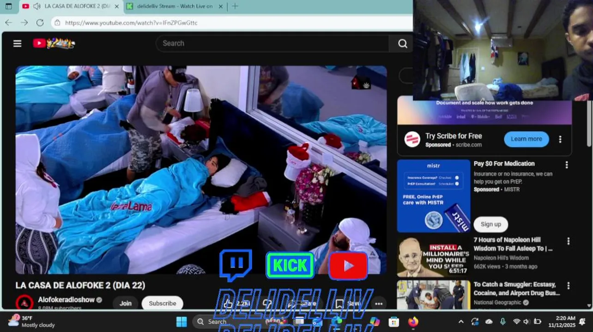Click the video title LA CASA DE ALOFOKE 2
The image size is (593, 332).
tap(80, 285)
